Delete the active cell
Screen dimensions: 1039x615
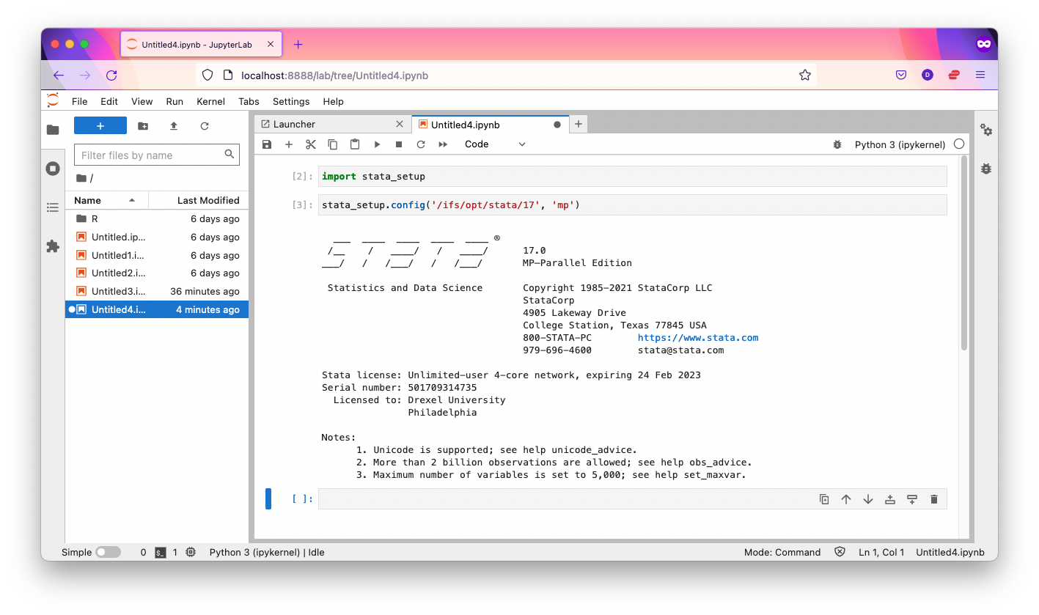(x=934, y=499)
